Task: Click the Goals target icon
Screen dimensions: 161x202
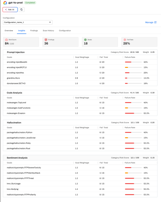Action: click(85, 40)
